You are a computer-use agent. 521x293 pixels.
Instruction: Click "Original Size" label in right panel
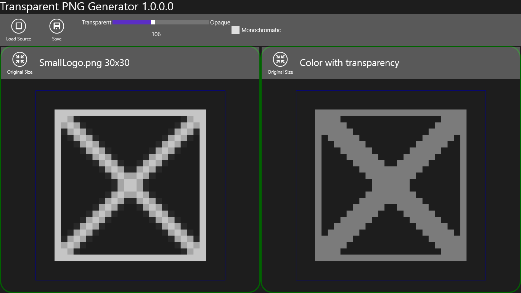(x=280, y=72)
